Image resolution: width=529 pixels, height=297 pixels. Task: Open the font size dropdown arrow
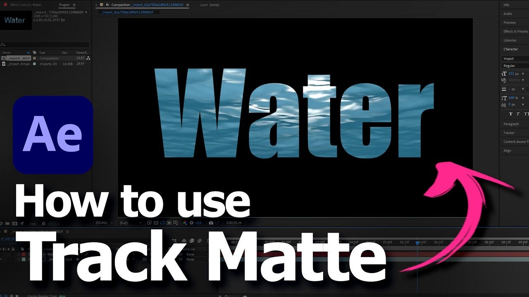523,74
